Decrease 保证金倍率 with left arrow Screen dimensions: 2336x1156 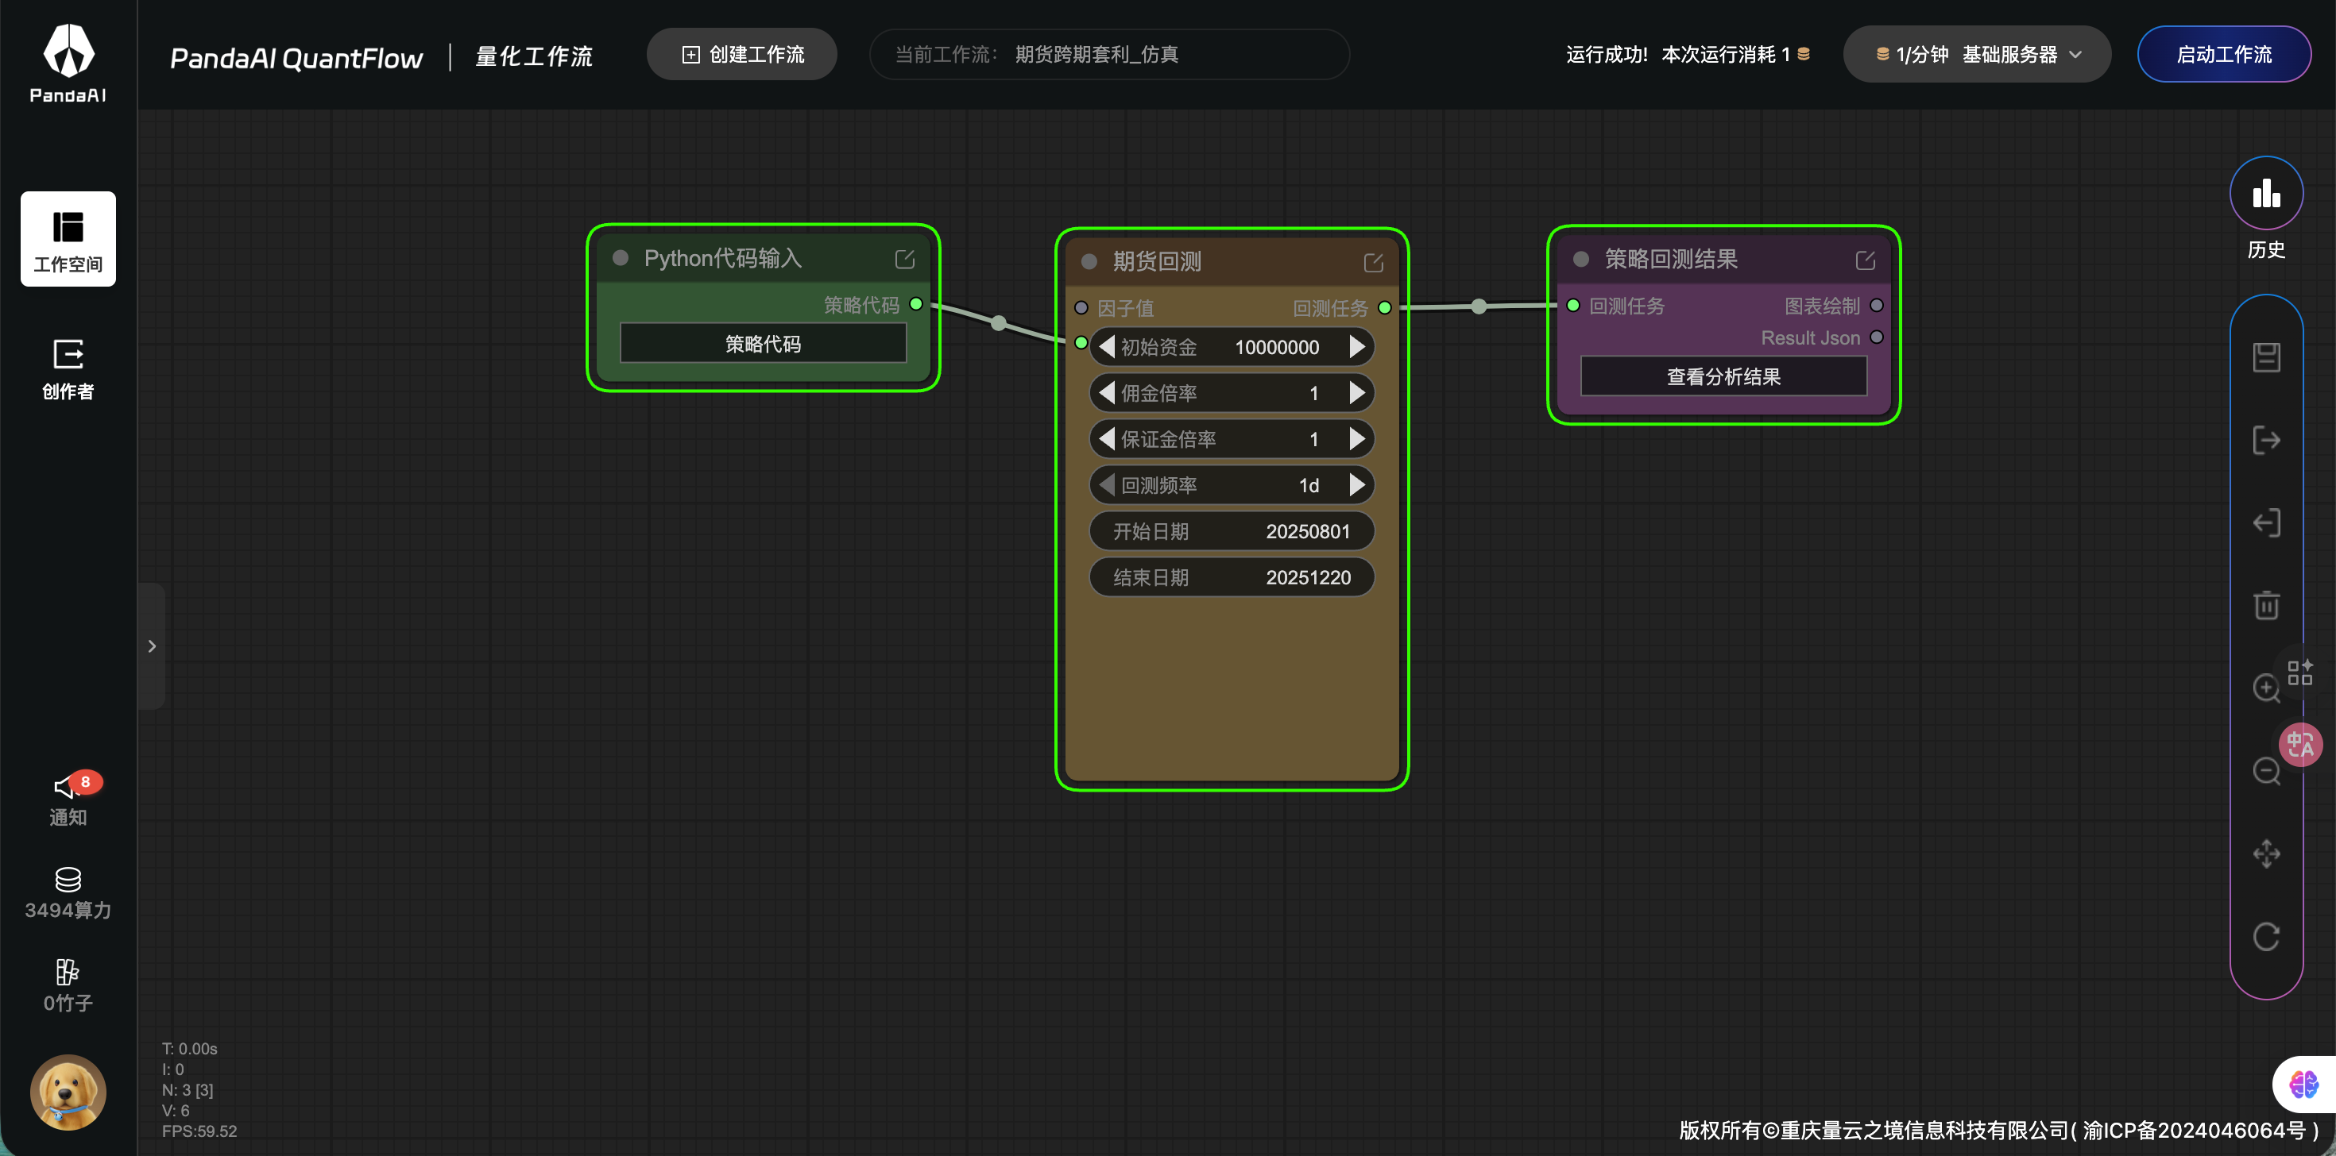[1106, 439]
